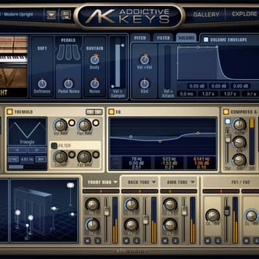This screenshot has width=259, height=259.
Task: Toggle the Tremolo effect power button
Action: click(10, 111)
